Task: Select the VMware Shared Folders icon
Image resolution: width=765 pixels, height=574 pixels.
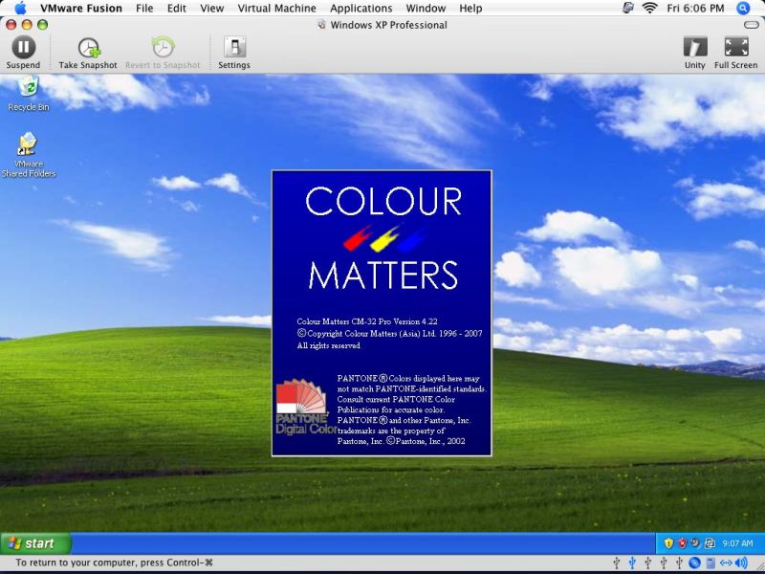Action: 29,155
